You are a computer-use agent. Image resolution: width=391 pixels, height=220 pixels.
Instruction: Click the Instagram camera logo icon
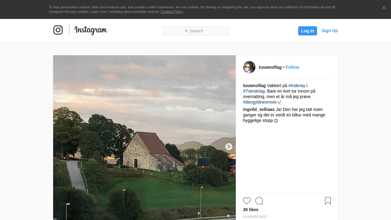tap(58, 30)
